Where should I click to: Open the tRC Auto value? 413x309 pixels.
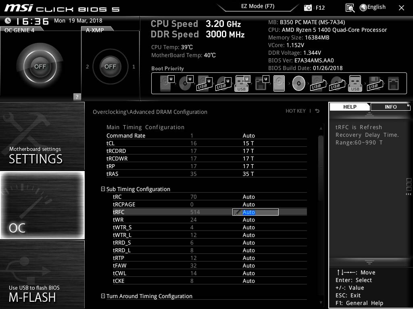[x=248, y=197]
